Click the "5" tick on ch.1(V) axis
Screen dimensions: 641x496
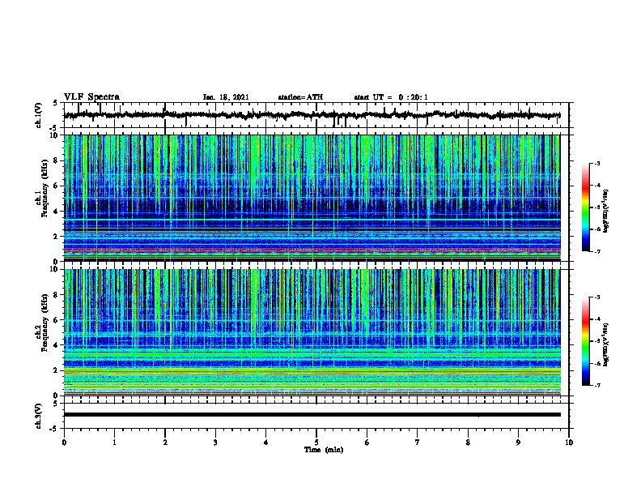(x=56, y=103)
